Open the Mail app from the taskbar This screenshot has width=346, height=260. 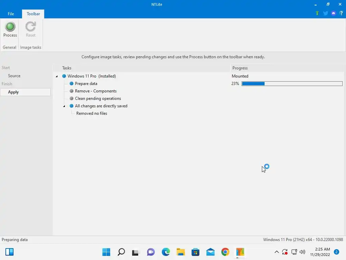click(x=211, y=252)
